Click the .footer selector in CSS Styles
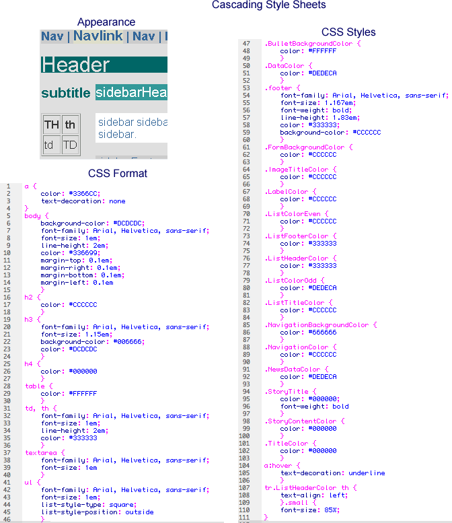Image resolution: width=452 pixels, height=523 pixels. [278, 88]
